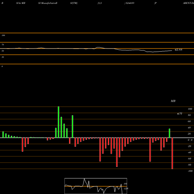The height and width of the screenshot is (194, 194).
Task: Click the RSI axis label 30
Action: point(3,57)
